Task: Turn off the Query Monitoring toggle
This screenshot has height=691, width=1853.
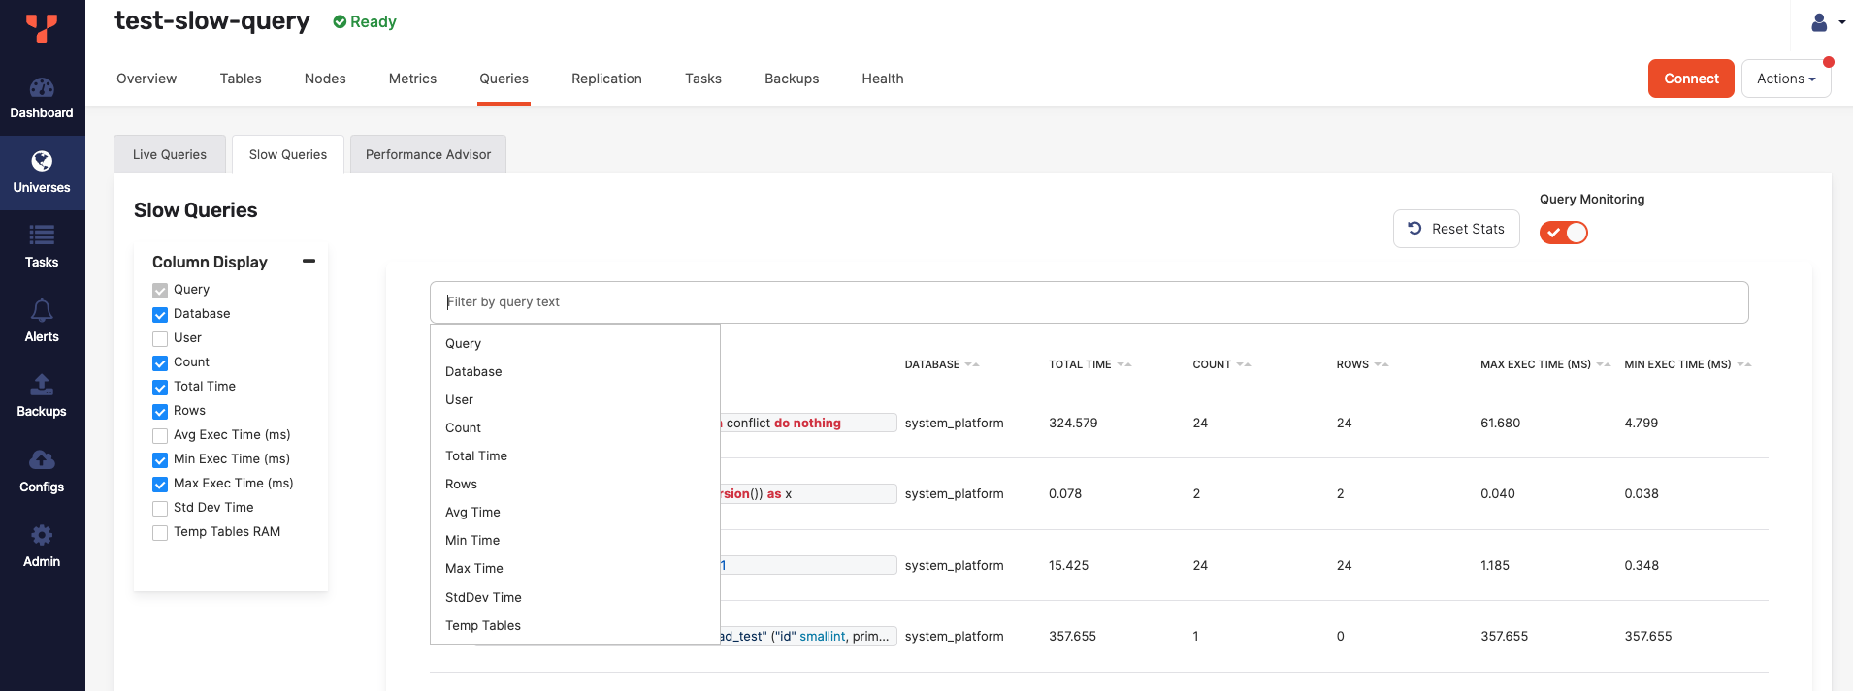Action: click(1563, 233)
